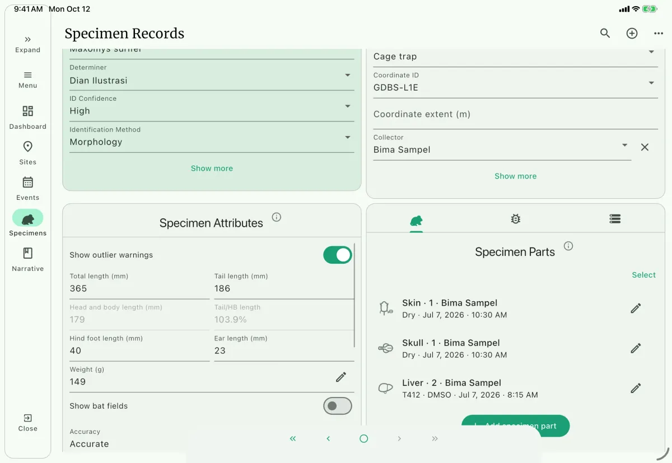Open Events in sidebar
Image resolution: width=672 pixels, height=463 pixels.
click(27, 189)
